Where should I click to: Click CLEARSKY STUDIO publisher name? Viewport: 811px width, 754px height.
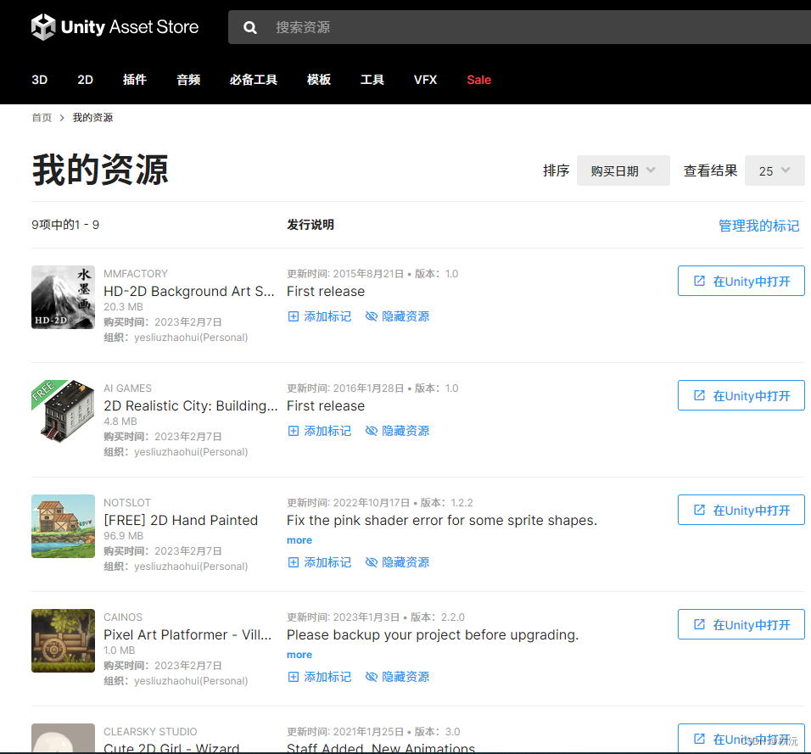pos(150,732)
